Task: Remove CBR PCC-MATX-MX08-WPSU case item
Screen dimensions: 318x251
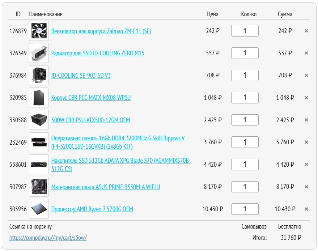Action: tap(306, 98)
